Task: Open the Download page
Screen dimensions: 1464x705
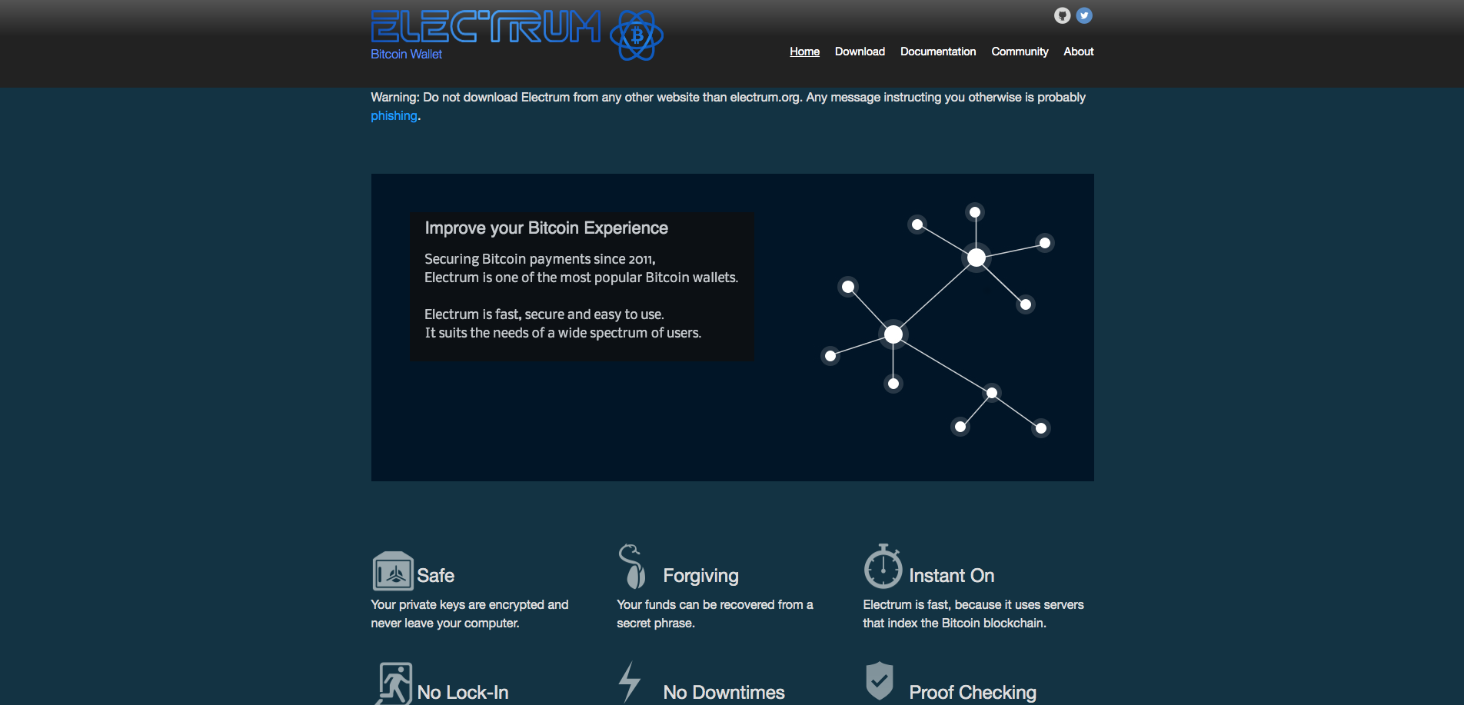Action: pos(860,52)
